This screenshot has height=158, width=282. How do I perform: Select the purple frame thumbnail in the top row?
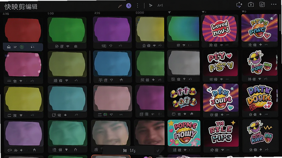coord(112,29)
